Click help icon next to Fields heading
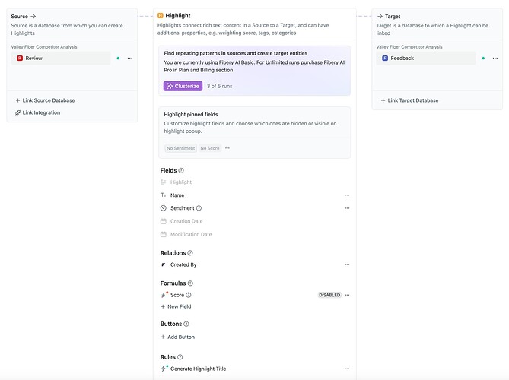509x380 pixels. point(181,170)
